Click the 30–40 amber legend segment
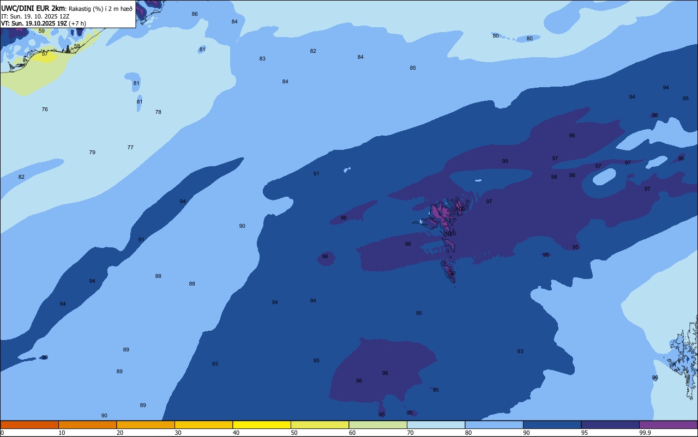698x437 pixels. pos(203,424)
